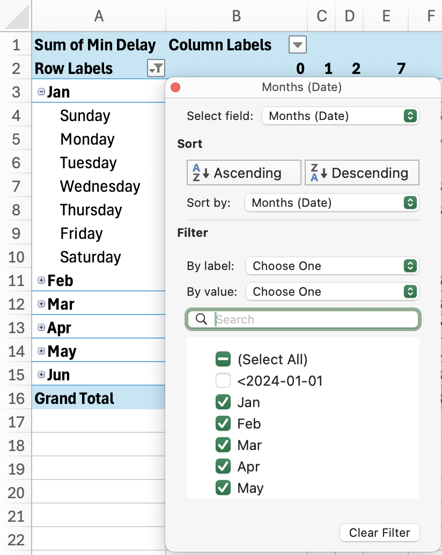Viewport: 442px width, 555px height.
Task: Click the Clear Filter button
Action: 379,532
